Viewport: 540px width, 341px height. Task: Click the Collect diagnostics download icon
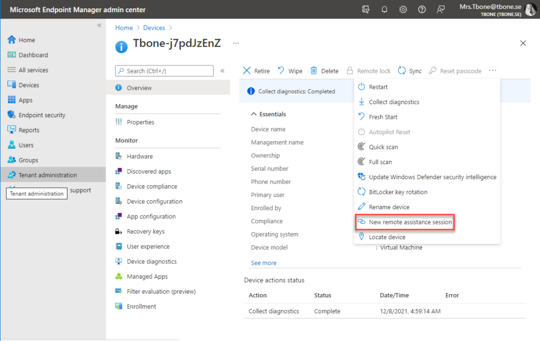point(361,101)
